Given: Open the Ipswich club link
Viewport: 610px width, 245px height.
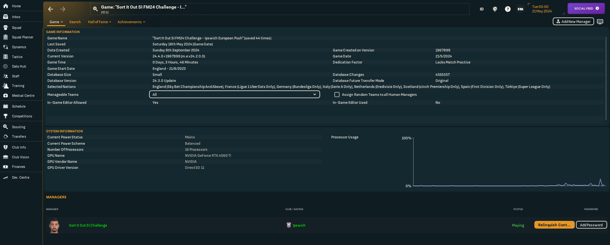Looking at the screenshot, I should click(x=299, y=225).
